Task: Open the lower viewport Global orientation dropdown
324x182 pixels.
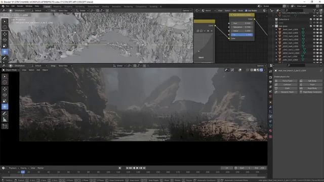Action: tap(119, 66)
